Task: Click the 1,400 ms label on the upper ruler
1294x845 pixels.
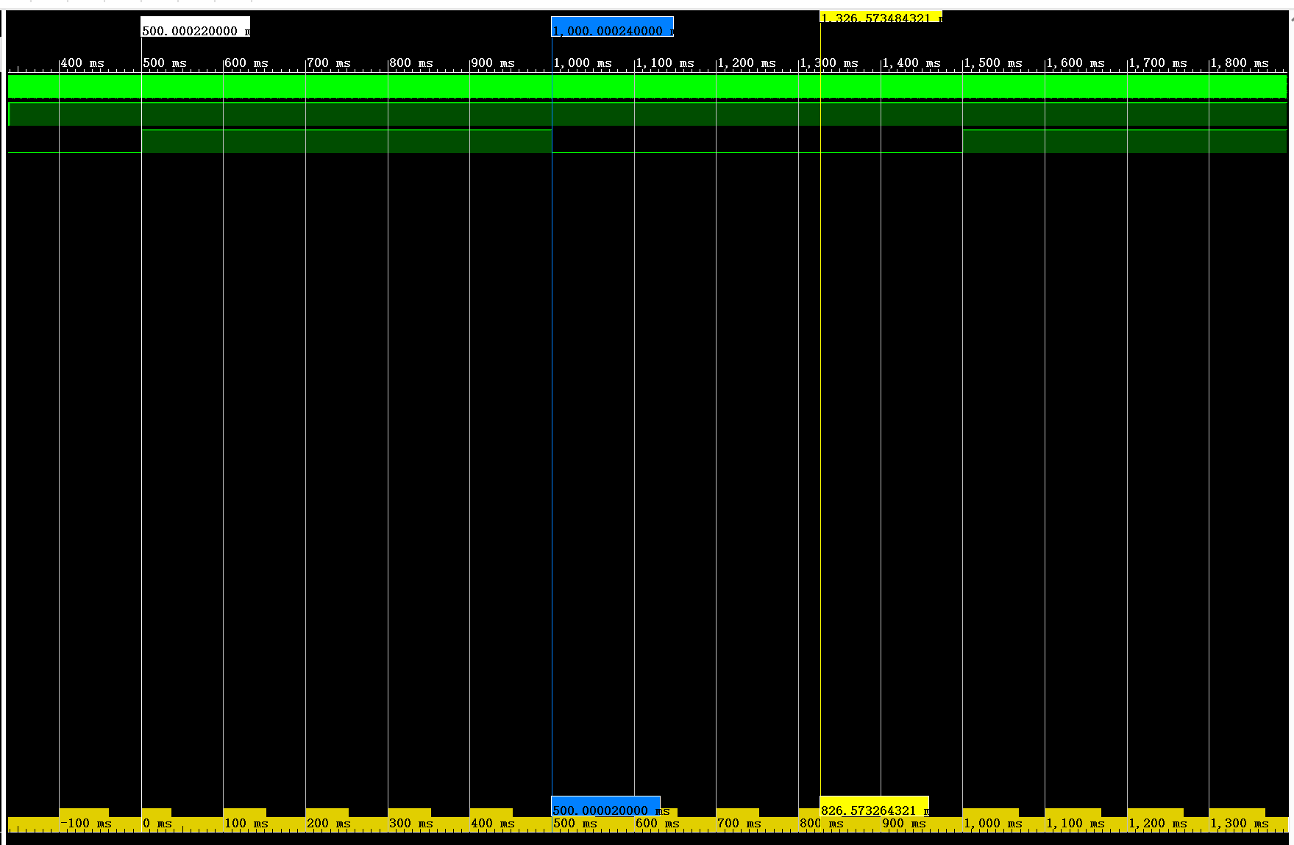Action: click(x=911, y=63)
